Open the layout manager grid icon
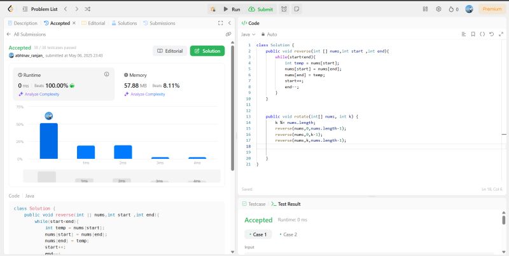Image resolution: width=509 pixels, height=256 pixels. (425, 9)
